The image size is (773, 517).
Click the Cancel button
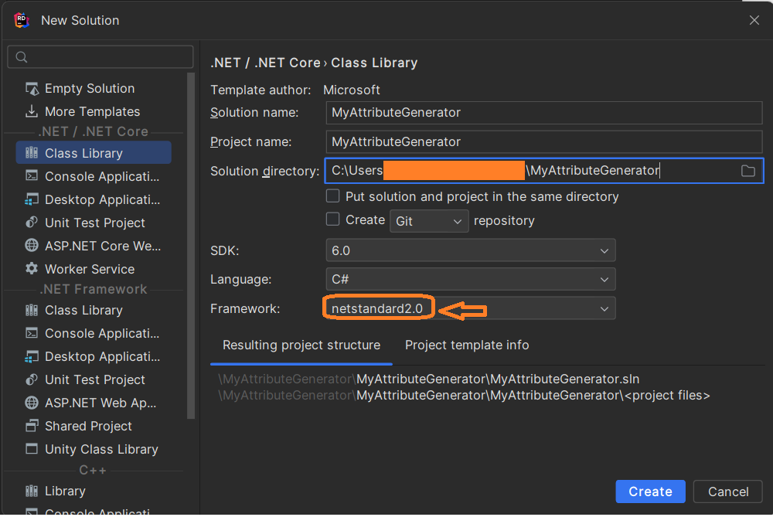click(727, 491)
